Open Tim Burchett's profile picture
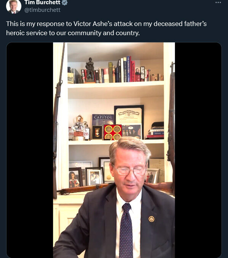The height and width of the screenshot is (258, 228). (x=14, y=6)
